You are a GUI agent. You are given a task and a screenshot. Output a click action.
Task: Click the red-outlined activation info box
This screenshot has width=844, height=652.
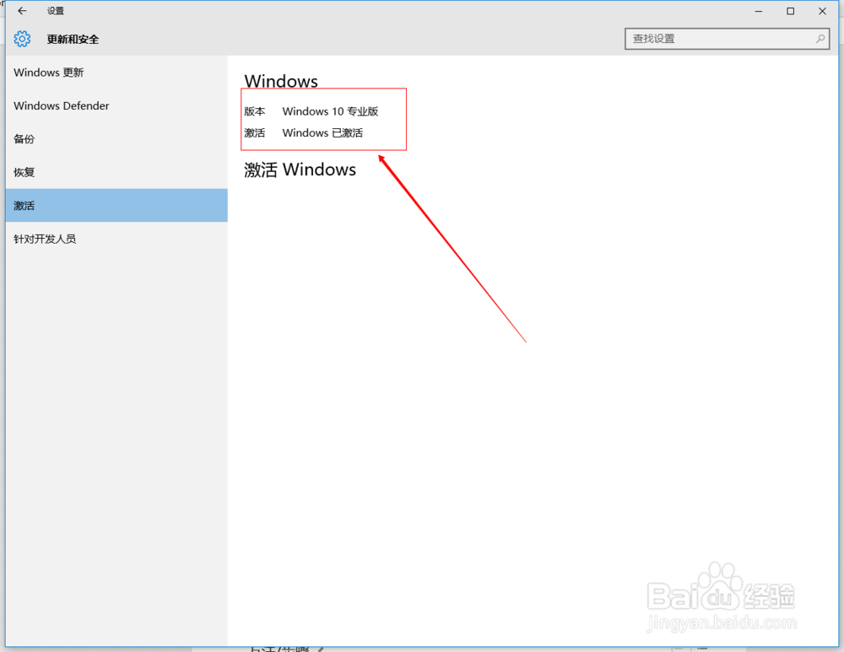324,119
